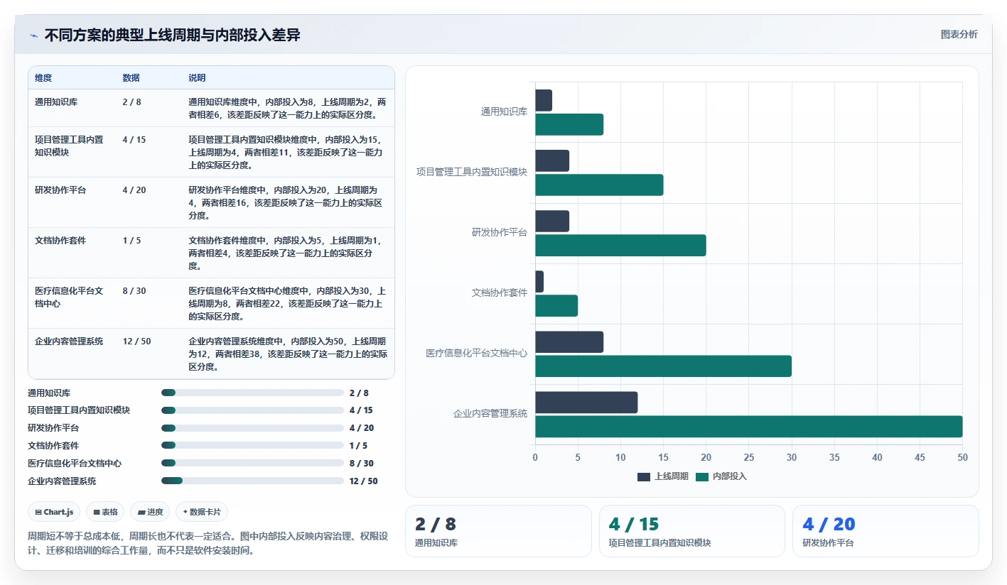Select the 进度 chip
The width and height of the screenshot is (1007, 585).
tap(150, 512)
